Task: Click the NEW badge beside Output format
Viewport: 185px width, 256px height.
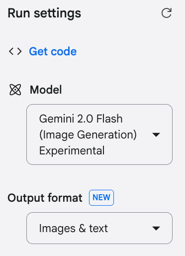Action: coord(101,198)
